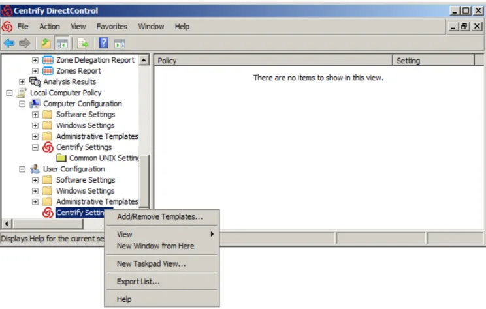The width and height of the screenshot is (486, 309).
Task: Click the Analysis Results icon
Action: [35, 81]
